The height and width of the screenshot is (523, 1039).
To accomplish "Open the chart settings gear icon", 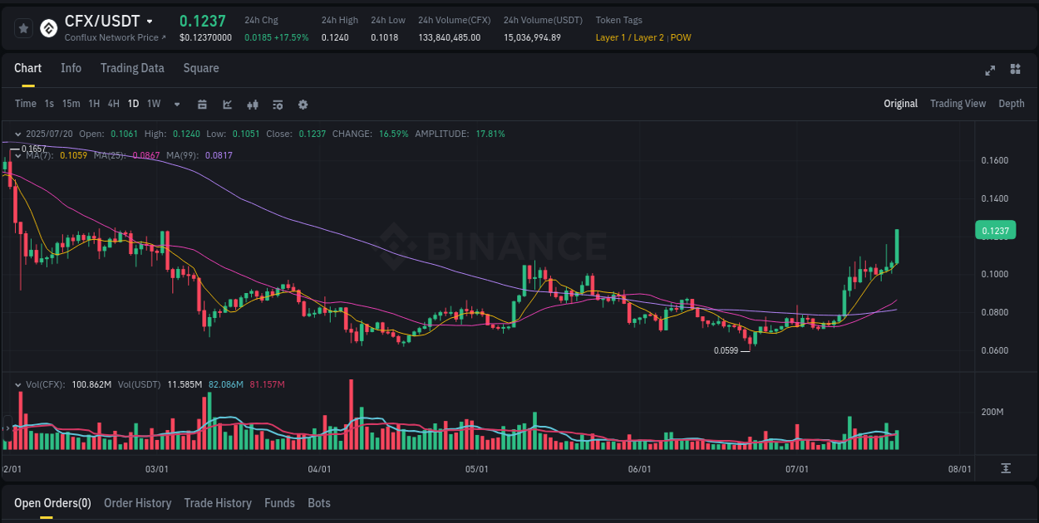I will tap(303, 105).
